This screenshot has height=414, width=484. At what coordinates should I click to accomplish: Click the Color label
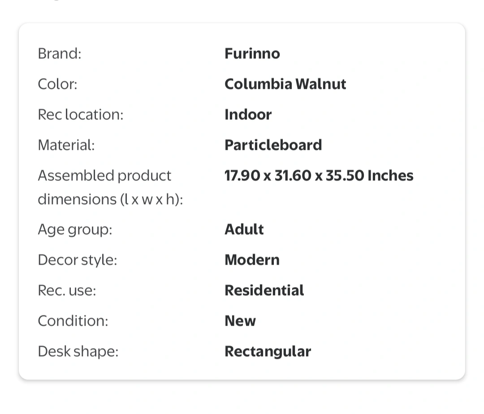tap(57, 84)
